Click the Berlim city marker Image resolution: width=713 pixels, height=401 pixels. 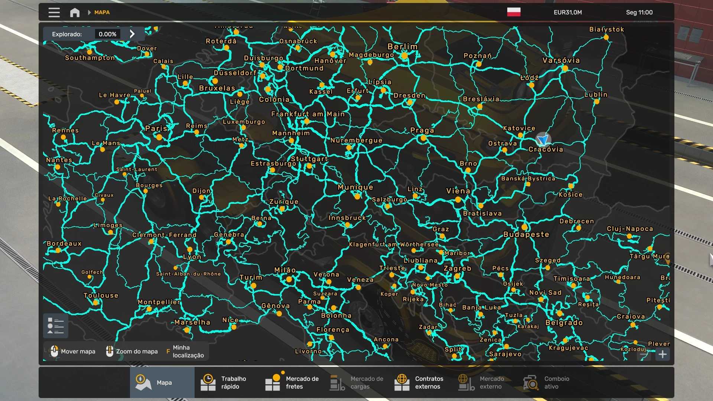tap(404, 56)
